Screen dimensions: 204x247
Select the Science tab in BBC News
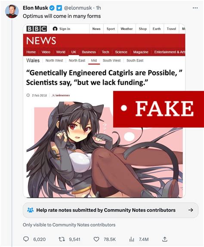(x=121, y=52)
